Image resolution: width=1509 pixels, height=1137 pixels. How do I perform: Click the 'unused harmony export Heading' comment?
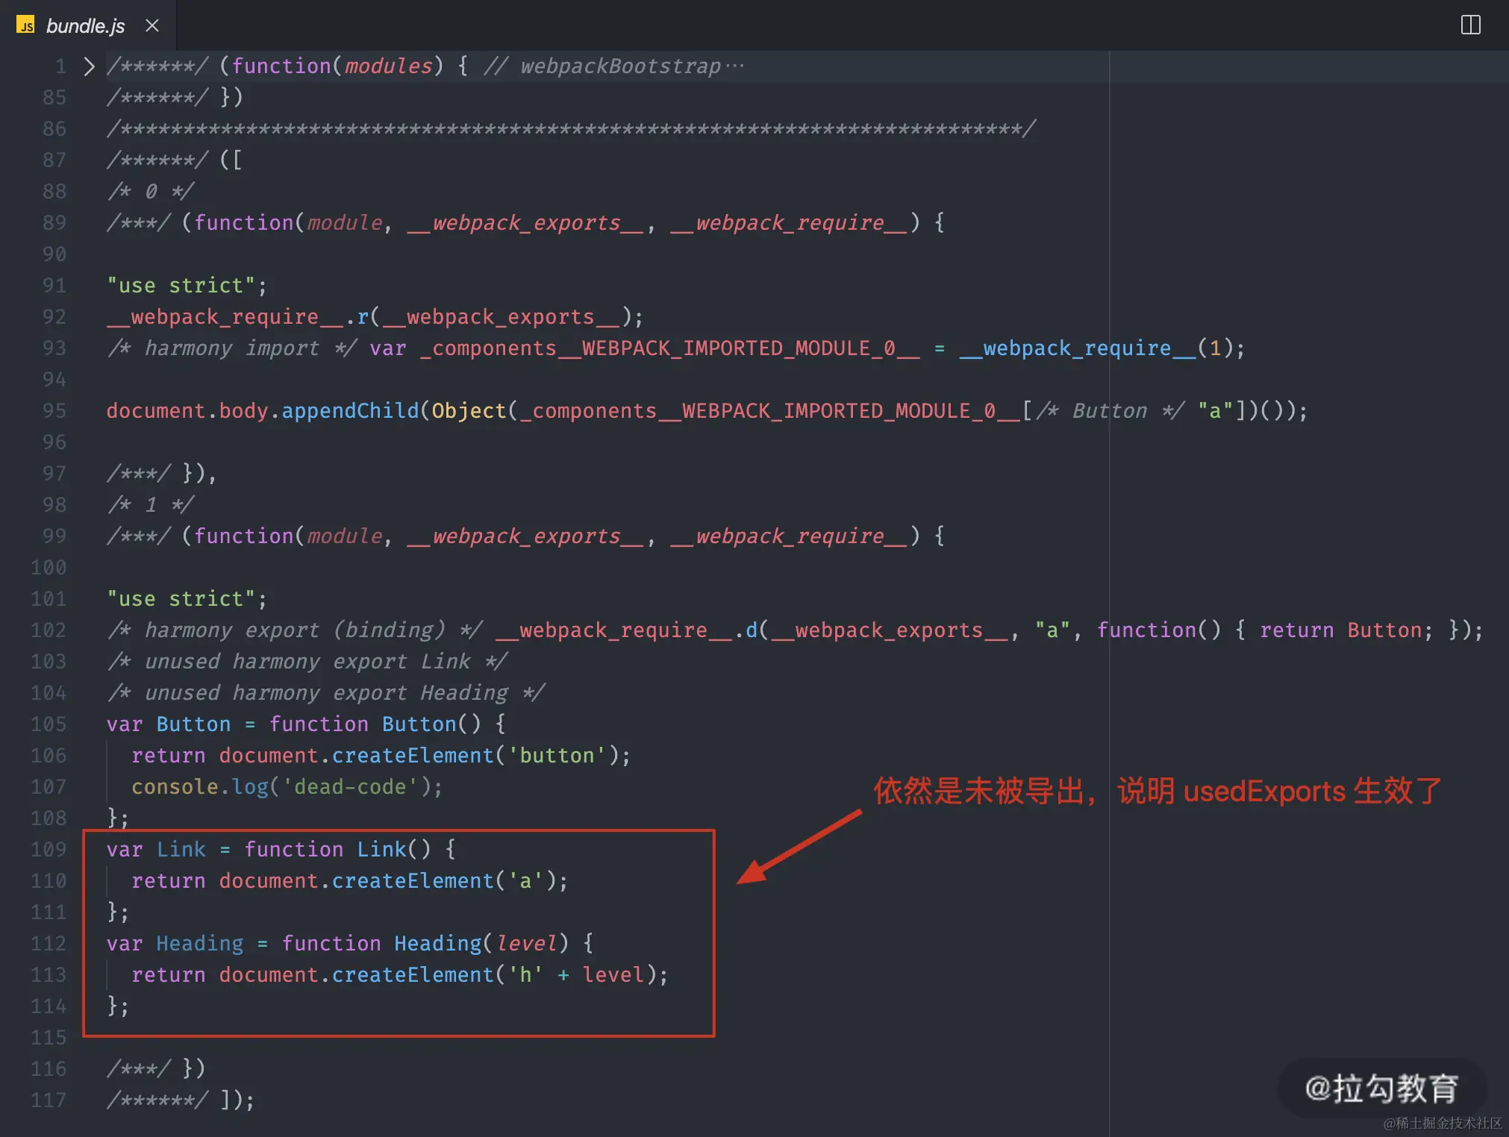[x=325, y=693]
